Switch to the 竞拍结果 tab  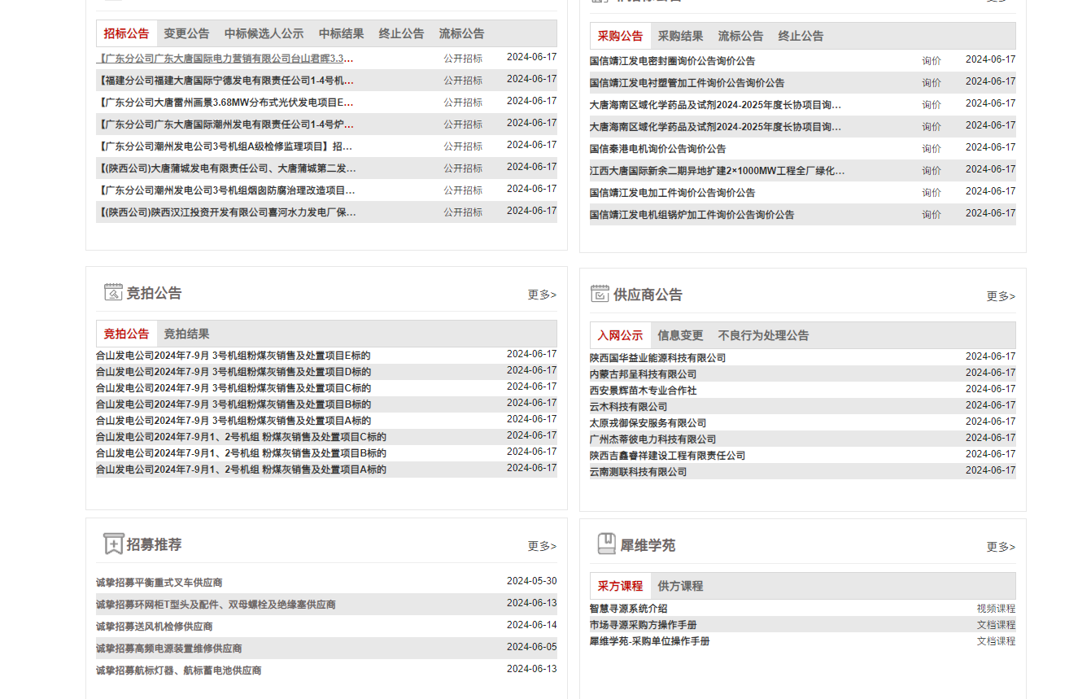(186, 334)
